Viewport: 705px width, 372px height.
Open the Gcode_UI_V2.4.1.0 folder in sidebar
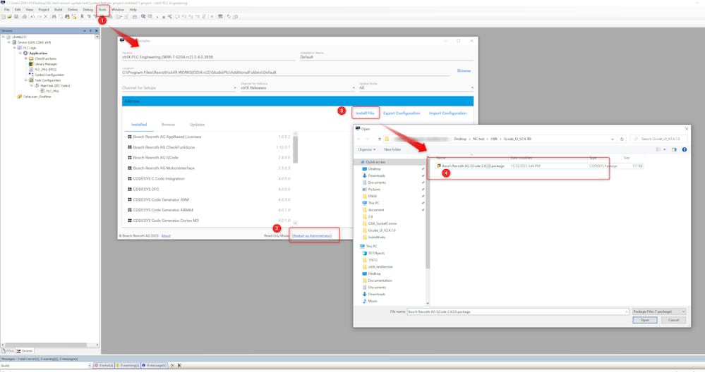coord(382,230)
